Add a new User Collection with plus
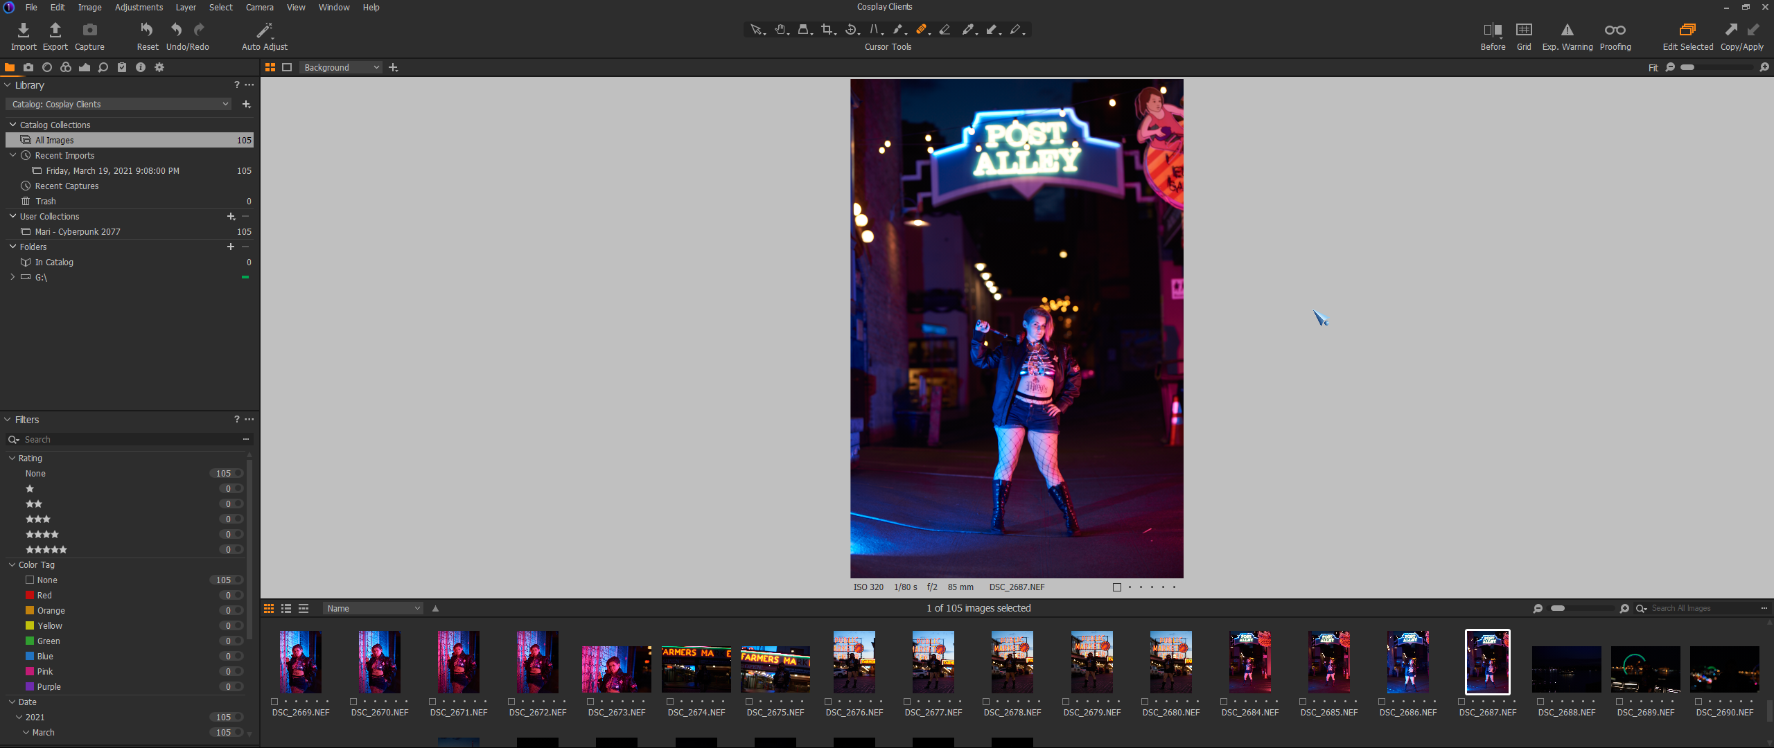 231,217
